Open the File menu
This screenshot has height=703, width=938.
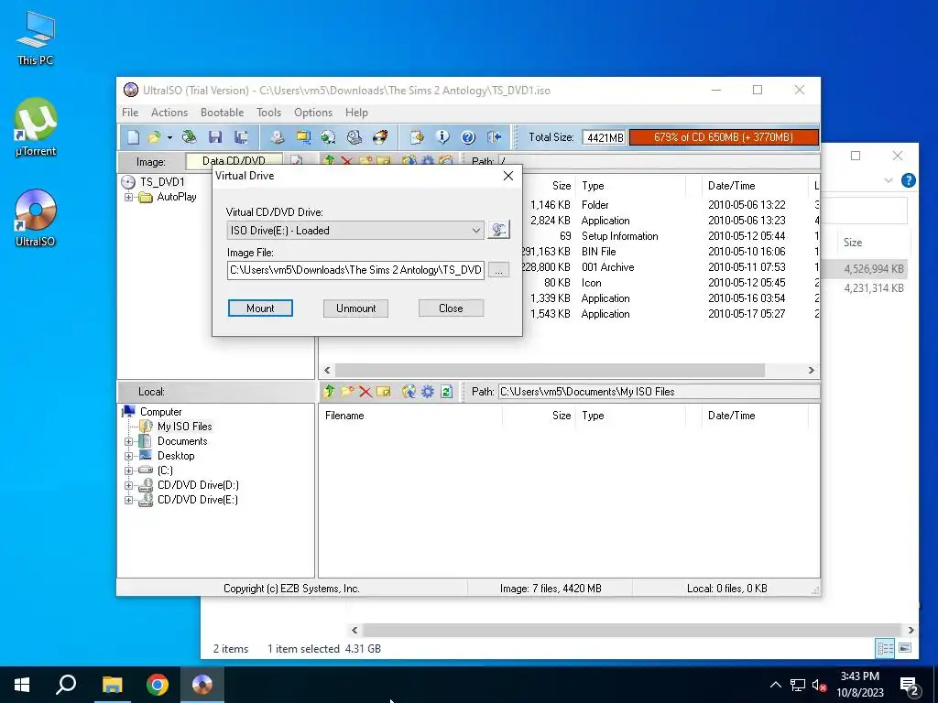click(x=130, y=113)
